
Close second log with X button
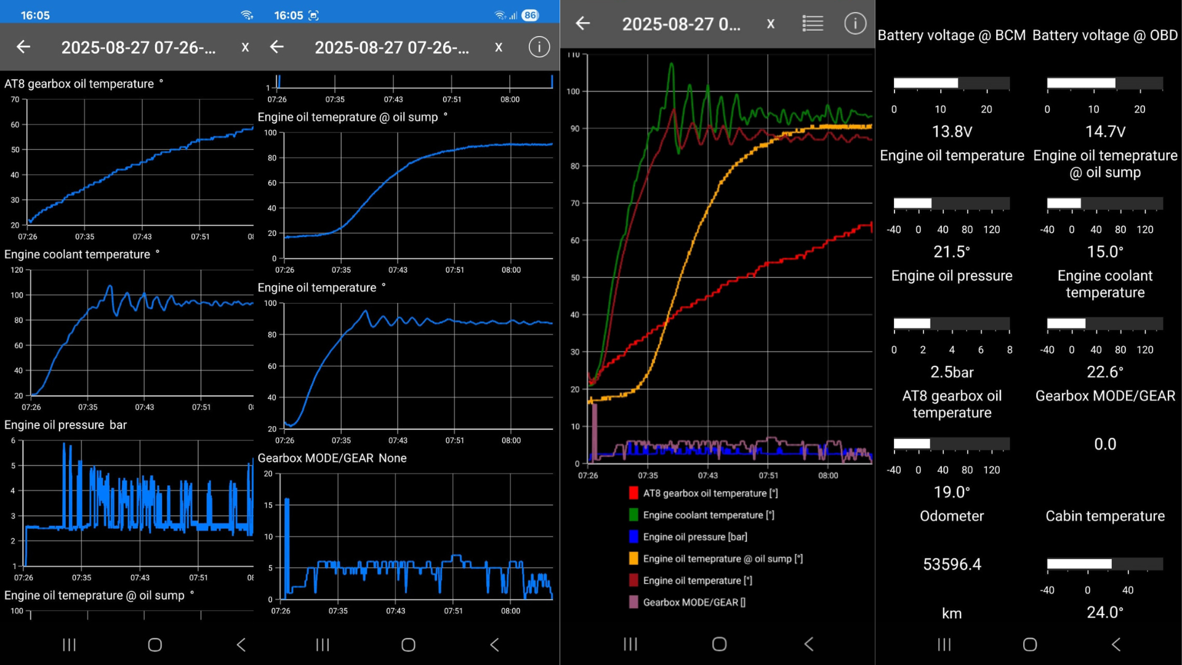coord(499,47)
